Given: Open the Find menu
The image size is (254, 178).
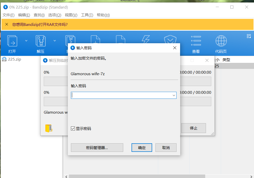Looking at the screenshot, I should click(39, 15).
